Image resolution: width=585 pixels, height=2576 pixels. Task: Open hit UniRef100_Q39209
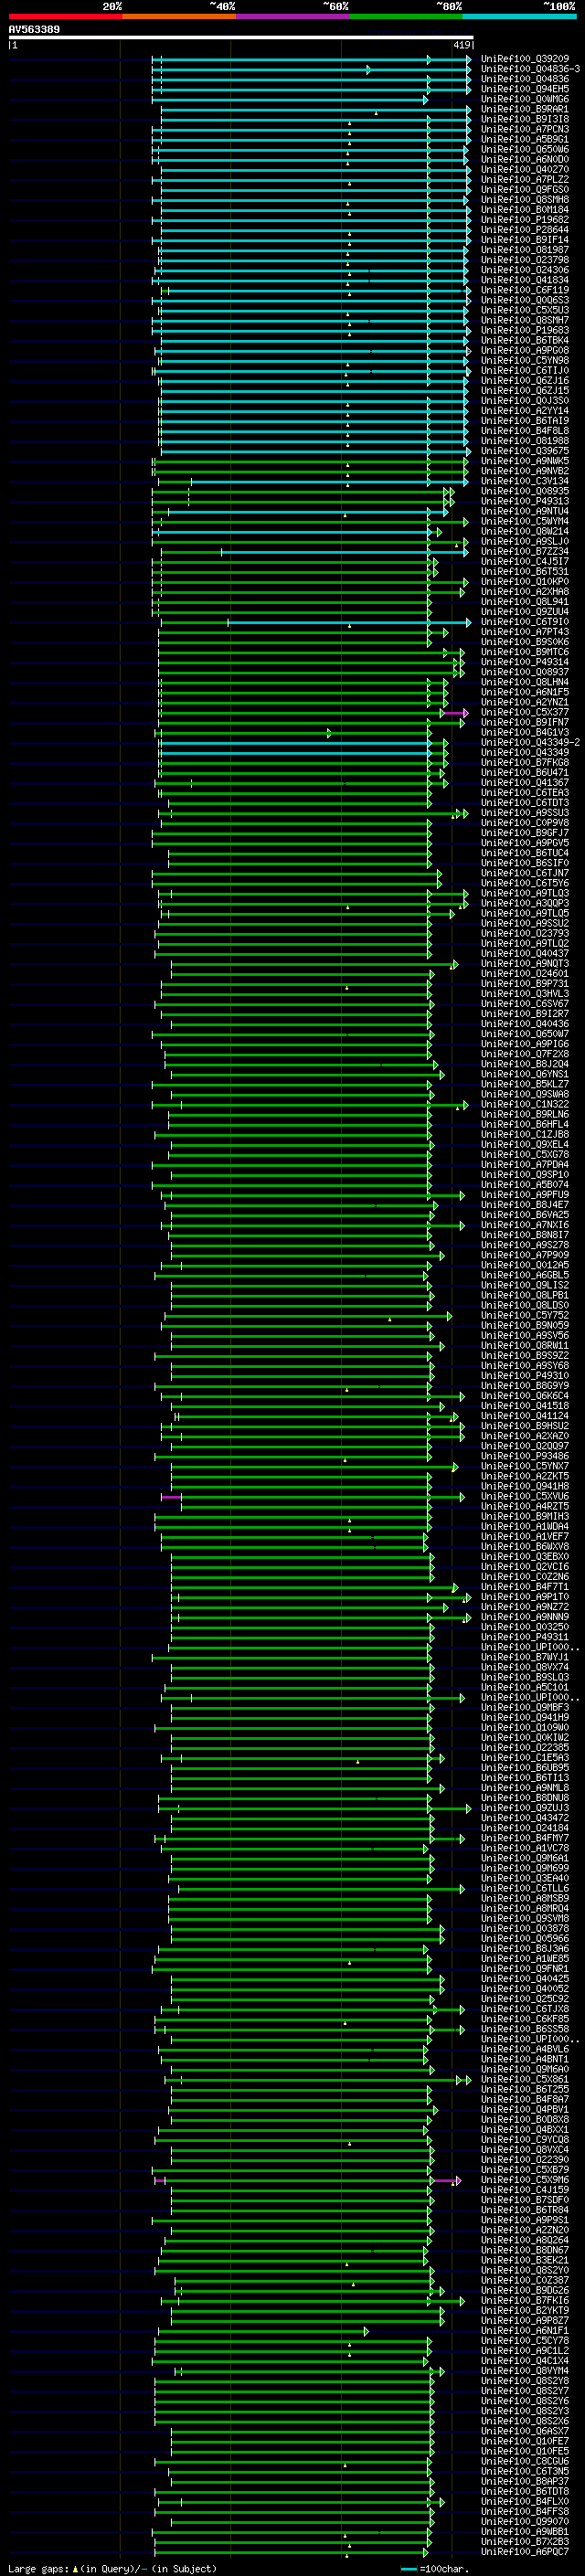[525, 59]
